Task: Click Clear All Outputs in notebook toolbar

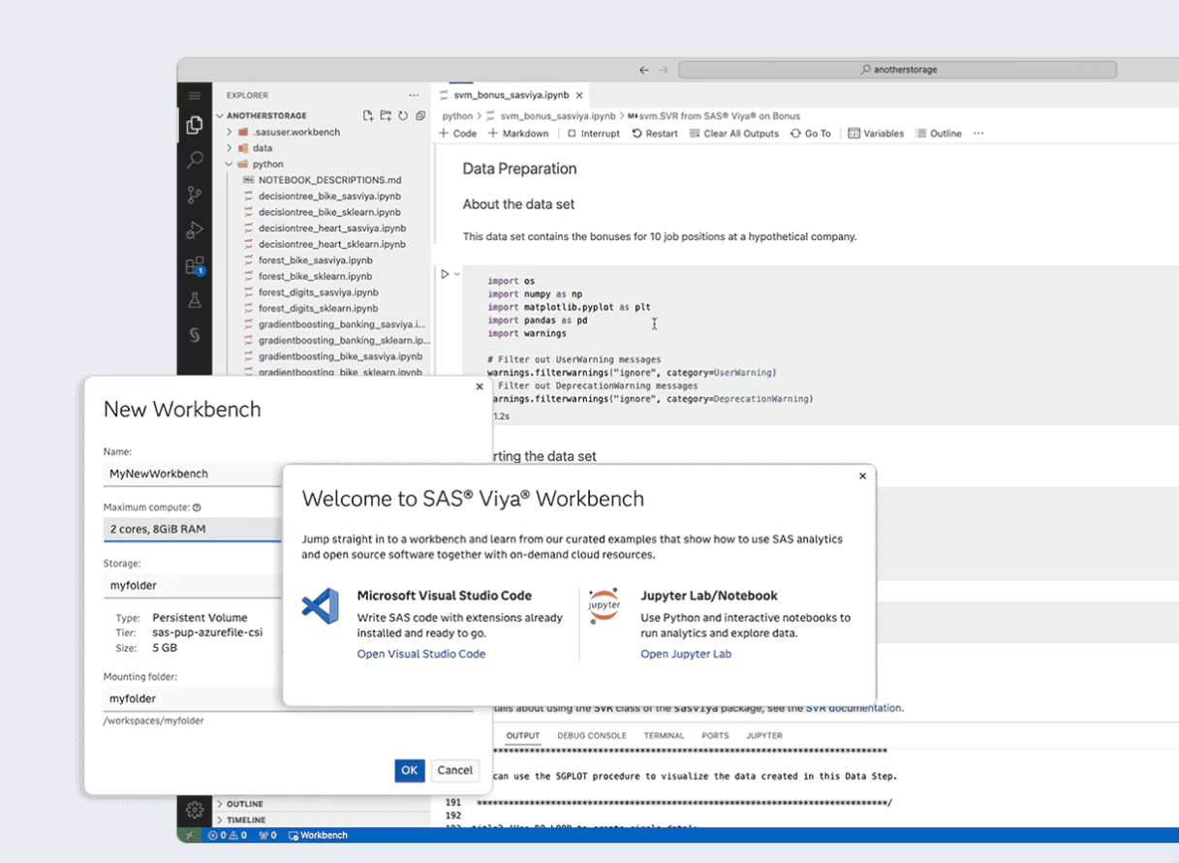Action: [x=734, y=134]
